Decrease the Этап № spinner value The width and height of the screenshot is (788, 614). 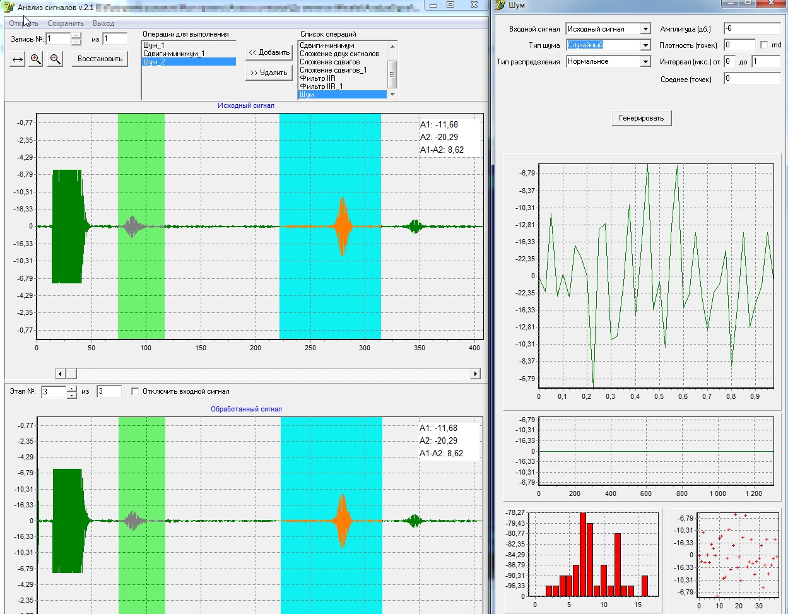(x=71, y=395)
